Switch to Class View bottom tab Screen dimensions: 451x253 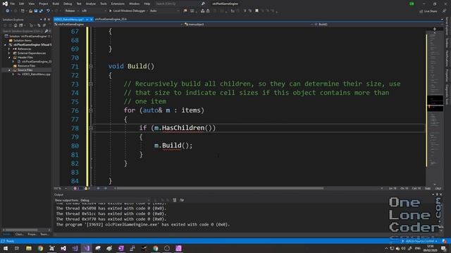[19, 234]
